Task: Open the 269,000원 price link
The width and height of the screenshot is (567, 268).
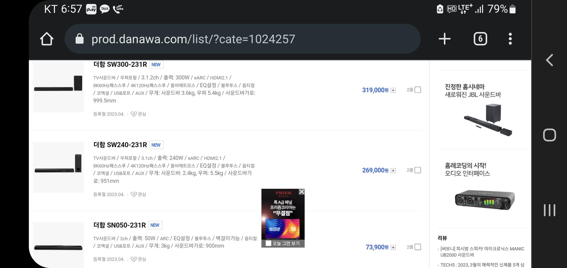Action: (375, 170)
